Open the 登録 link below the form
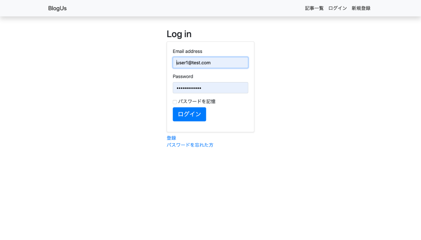 point(171,138)
